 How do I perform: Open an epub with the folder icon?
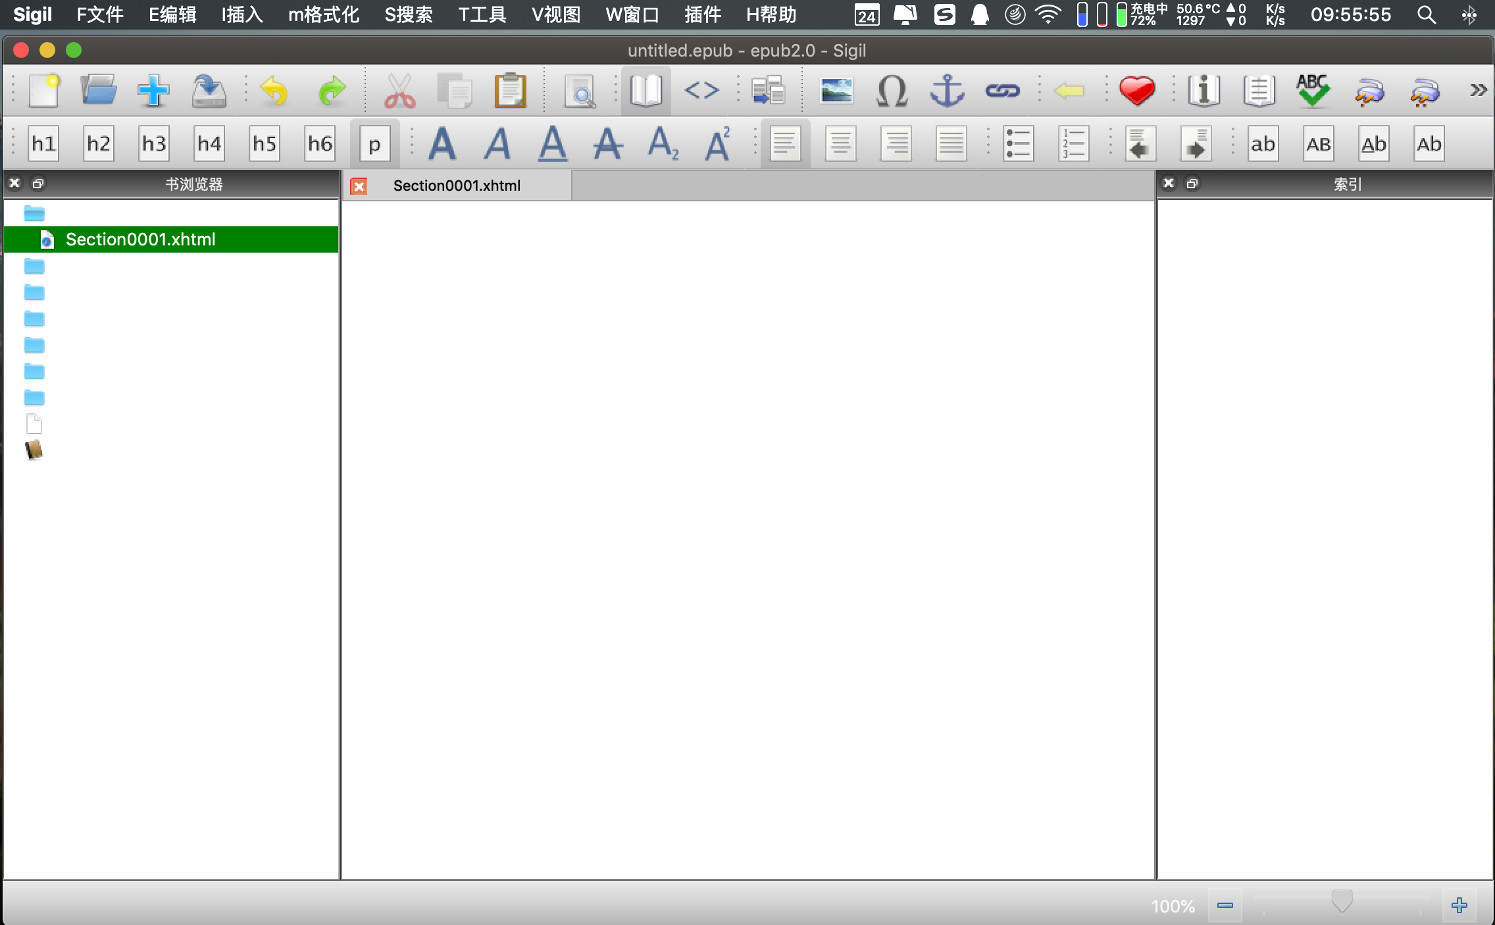pyautogui.click(x=99, y=90)
